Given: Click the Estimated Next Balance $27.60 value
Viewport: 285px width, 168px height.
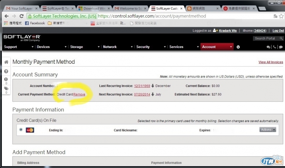Looking at the screenshot, I should tap(216, 94).
